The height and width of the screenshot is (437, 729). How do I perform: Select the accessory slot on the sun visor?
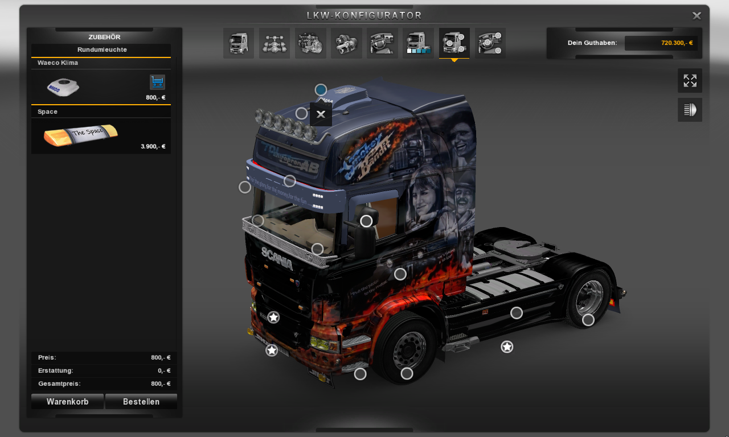pyautogui.click(x=290, y=181)
